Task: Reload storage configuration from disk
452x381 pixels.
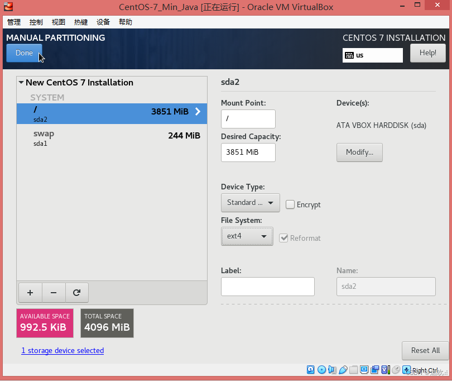Action: point(76,293)
